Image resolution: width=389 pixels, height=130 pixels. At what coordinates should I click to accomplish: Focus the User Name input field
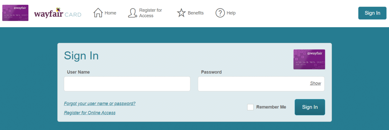127,84
